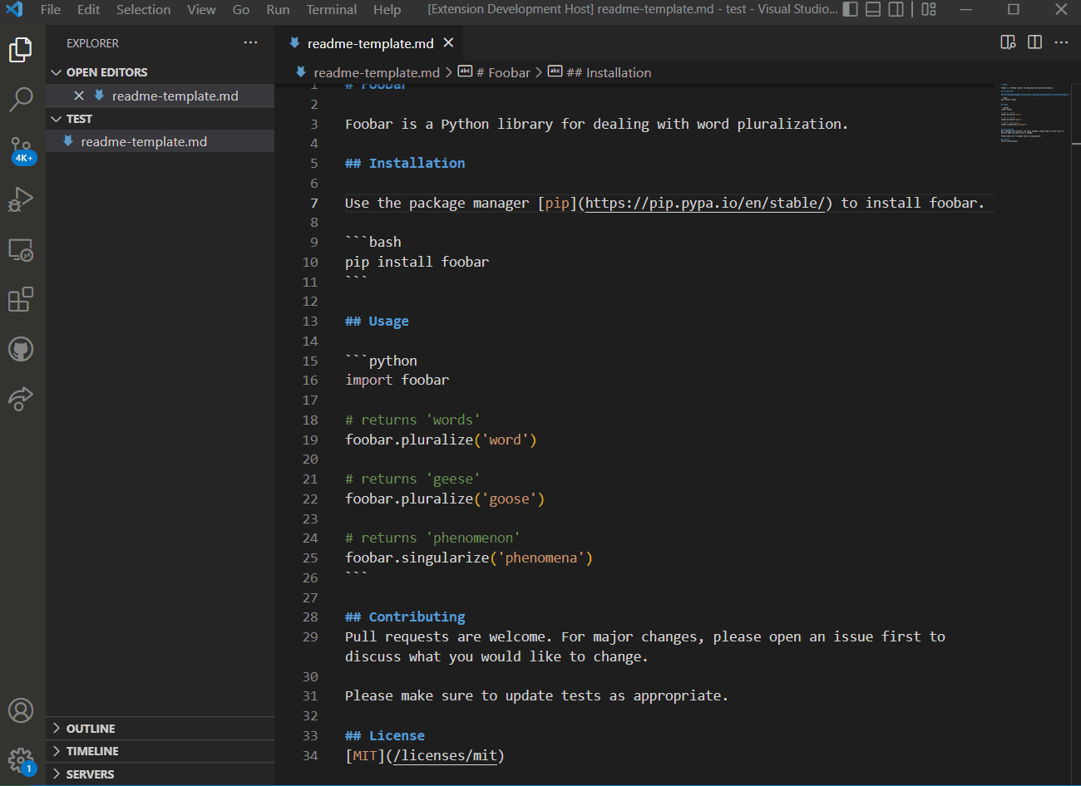Select the readme-template.md editor tab
This screenshot has width=1081, height=786.
pyautogui.click(x=370, y=43)
